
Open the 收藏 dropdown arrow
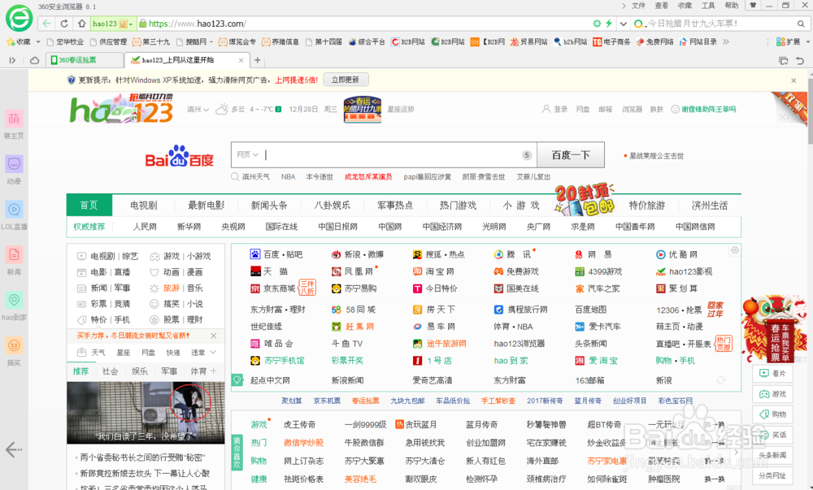pos(38,41)
